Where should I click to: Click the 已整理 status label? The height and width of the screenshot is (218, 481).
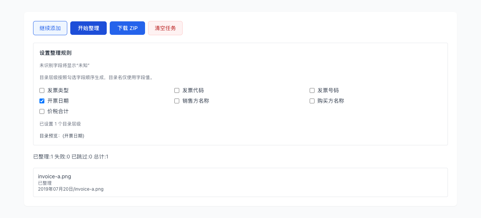[x=45, y=183]
